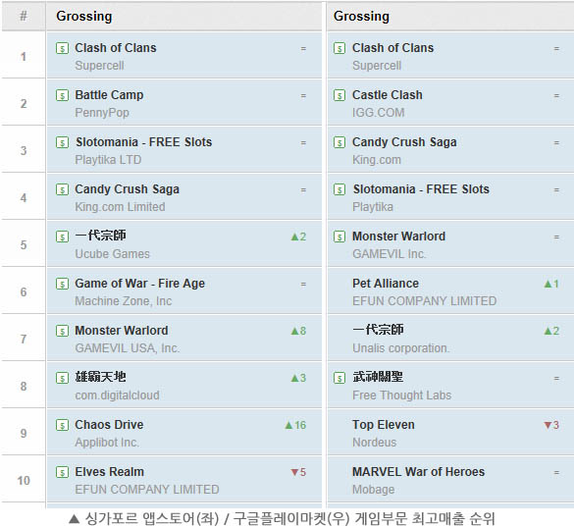Open the 雄霸天地 game entry
The image size is (574, 527).
tap(100, 377)
